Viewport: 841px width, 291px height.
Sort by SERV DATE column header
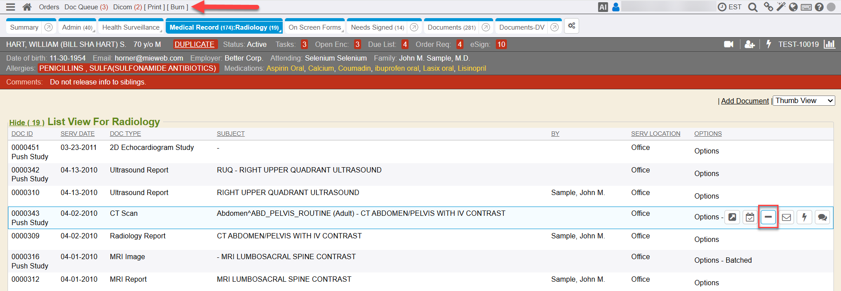coord(78,134)
